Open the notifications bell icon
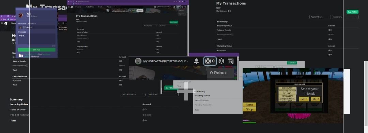 (x=197, y=61)
